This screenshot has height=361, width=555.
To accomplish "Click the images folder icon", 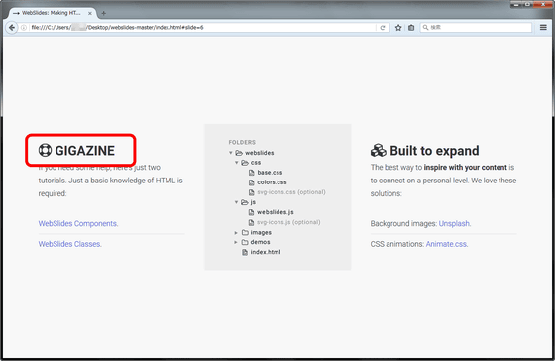I will pyautogui.click(x=245, y=232).
